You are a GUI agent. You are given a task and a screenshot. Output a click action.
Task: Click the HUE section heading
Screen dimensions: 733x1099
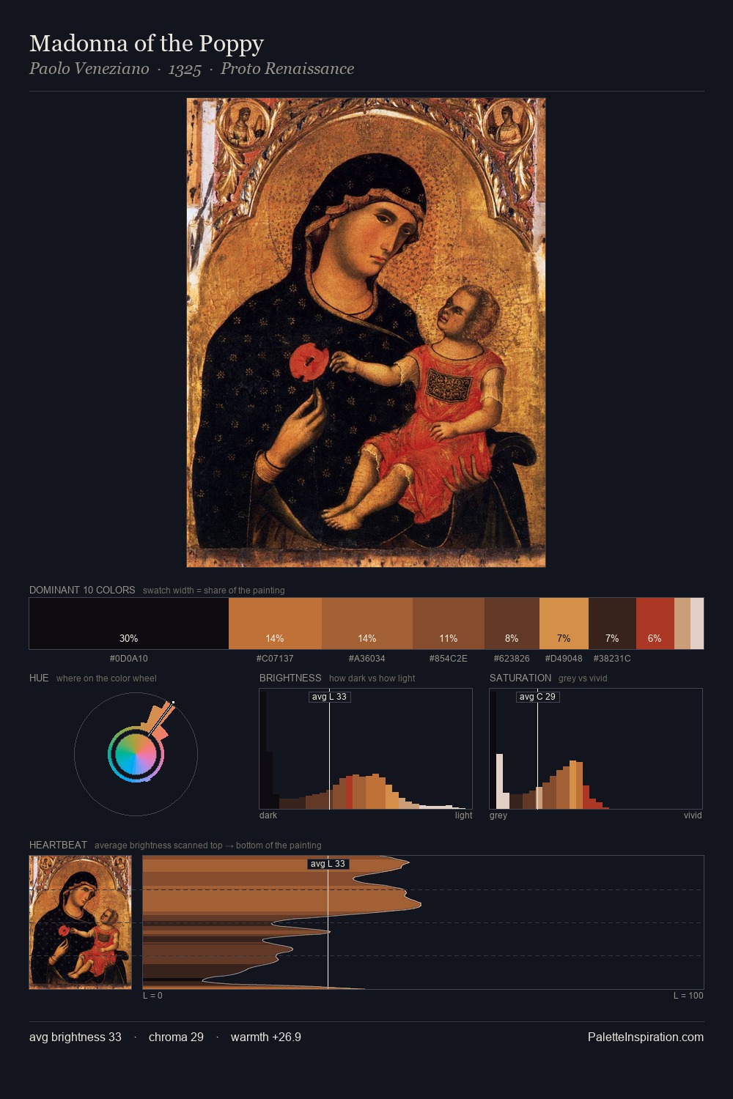(x=39, y=678)
